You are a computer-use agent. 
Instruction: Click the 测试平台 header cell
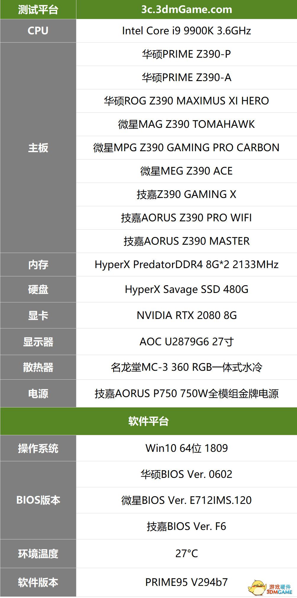38,9
